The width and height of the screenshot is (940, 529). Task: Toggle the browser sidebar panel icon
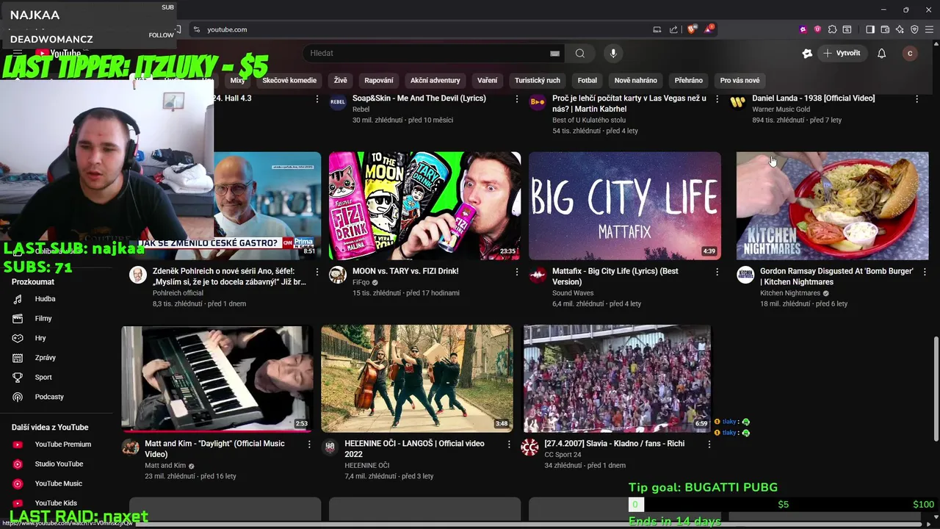click(870, 29)
